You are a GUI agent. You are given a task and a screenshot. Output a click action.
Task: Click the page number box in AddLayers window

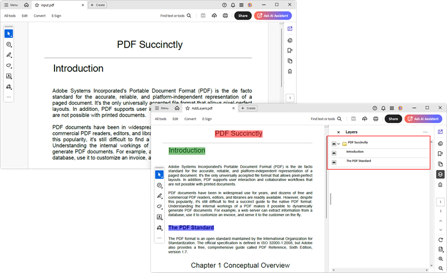[441, 202]
